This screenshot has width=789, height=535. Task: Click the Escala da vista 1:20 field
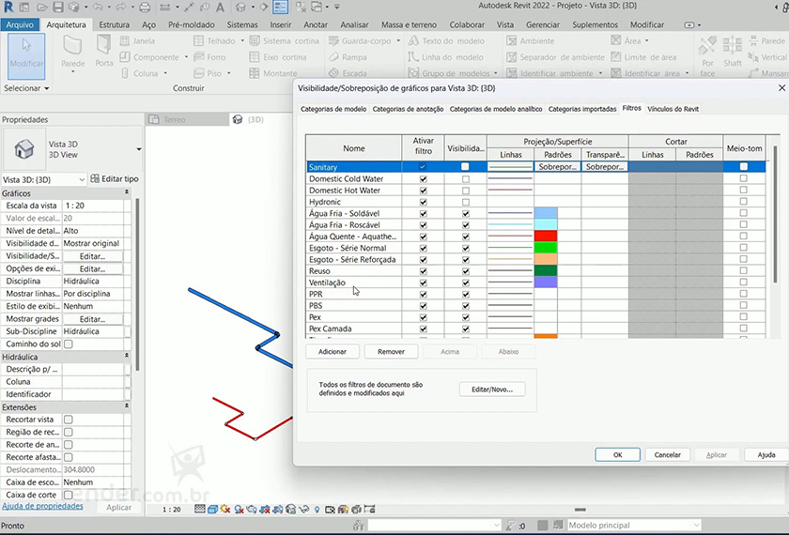pyautogui.click(x=94, y=206)
